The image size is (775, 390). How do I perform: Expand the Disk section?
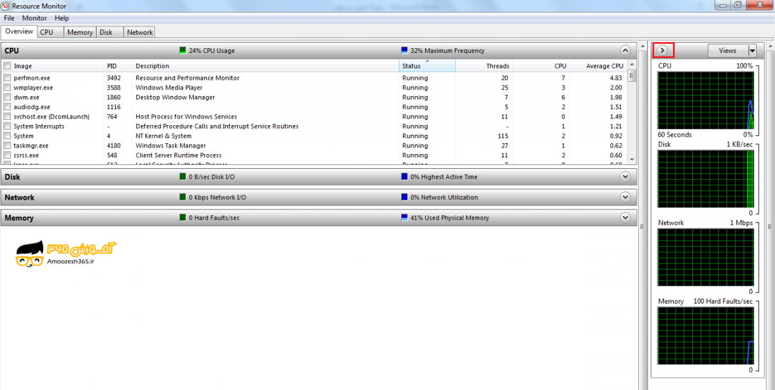[x=625, y=177]
